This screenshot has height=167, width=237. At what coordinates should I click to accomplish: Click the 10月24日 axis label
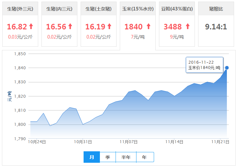tap(37, 142)
